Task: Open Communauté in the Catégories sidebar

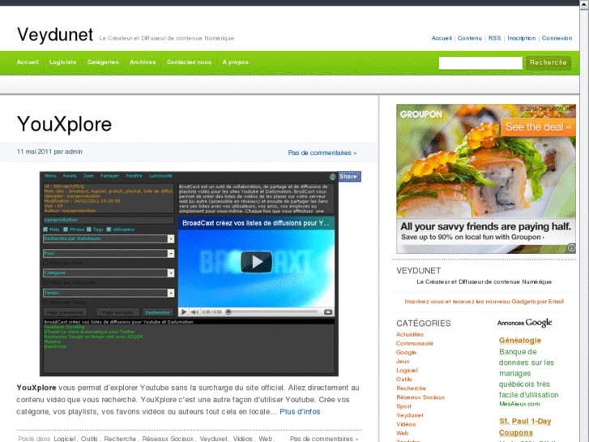Action: click(x=415, y=343)
